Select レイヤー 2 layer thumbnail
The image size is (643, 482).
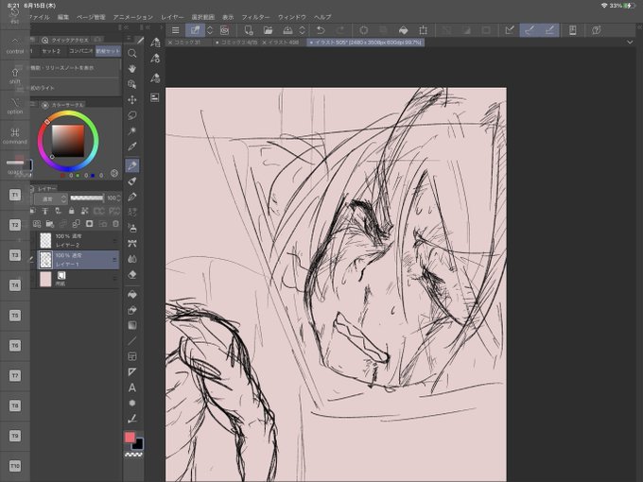[x=45, y=240]
